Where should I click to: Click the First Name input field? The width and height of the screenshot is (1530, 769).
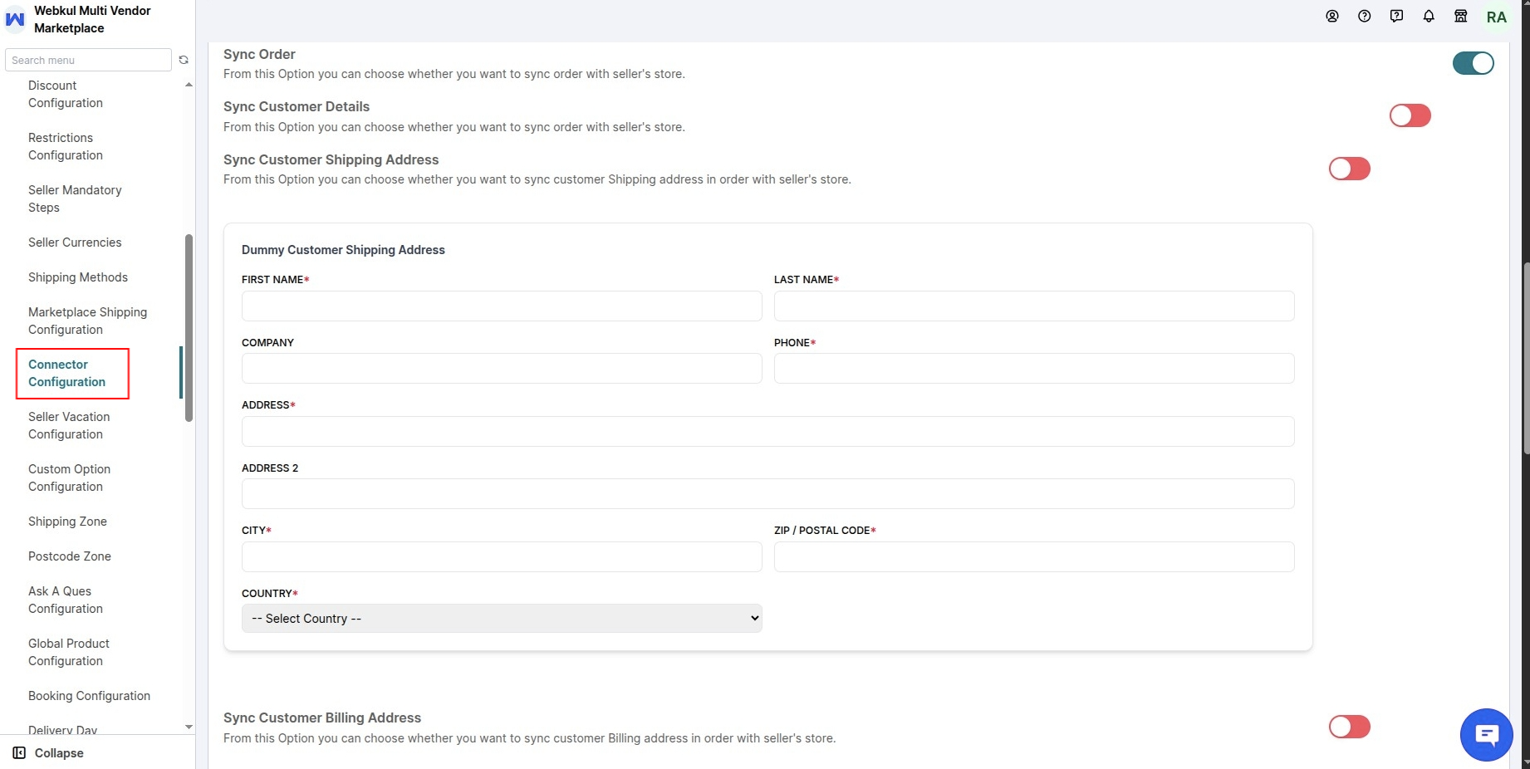pyautogui.click(x=502, y=306)
